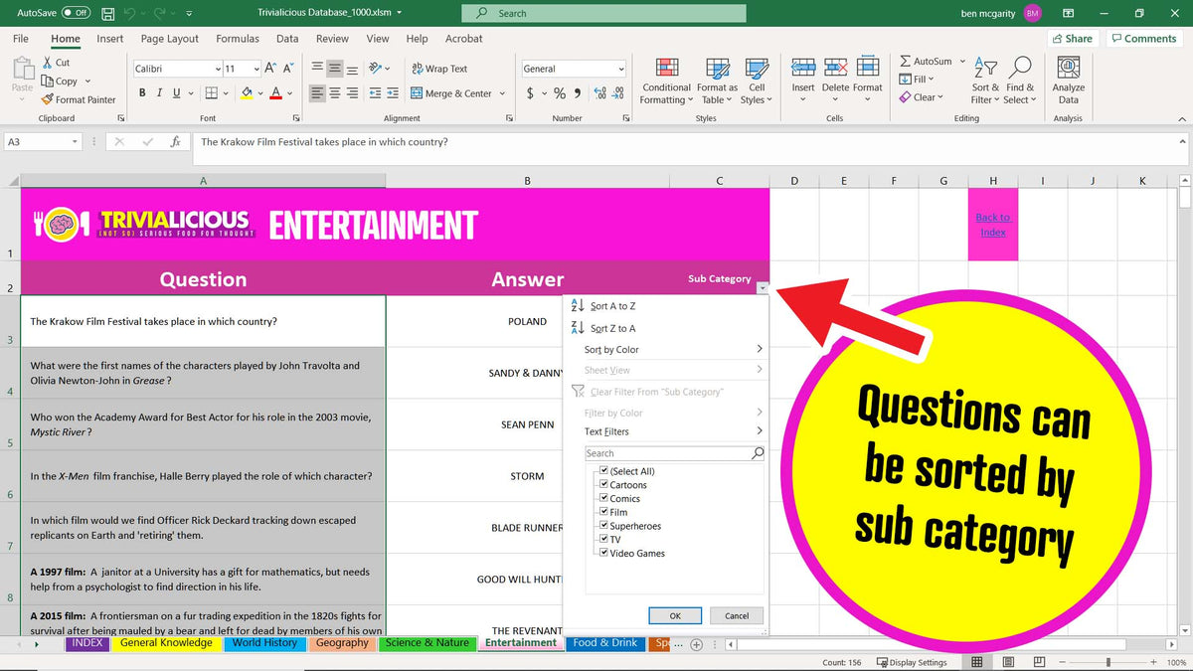Uncheck the Superheroes filter checkbox
Screen dimensions: 1193x671
coord(604,526)
